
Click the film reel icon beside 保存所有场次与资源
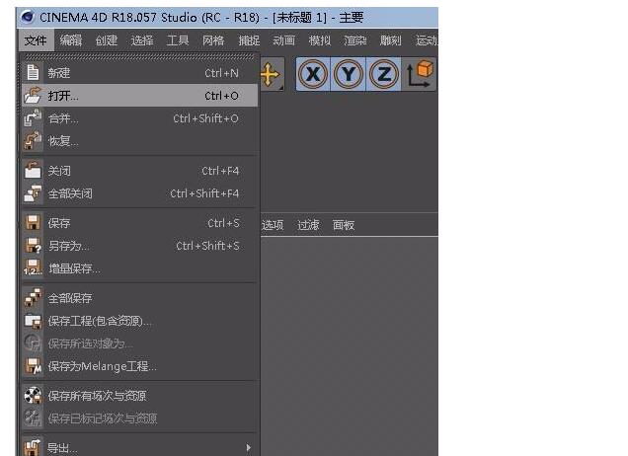pos(33,396)
